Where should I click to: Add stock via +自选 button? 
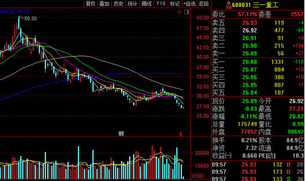(x=189, y=4)
